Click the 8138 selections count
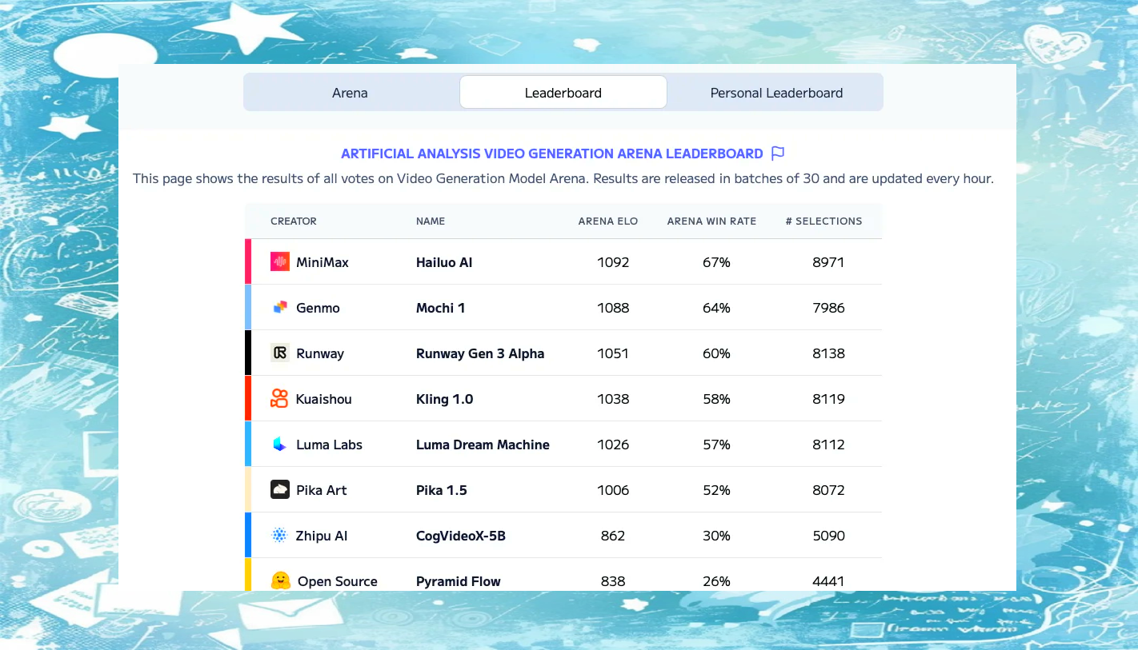 click(x=828, y=353)
